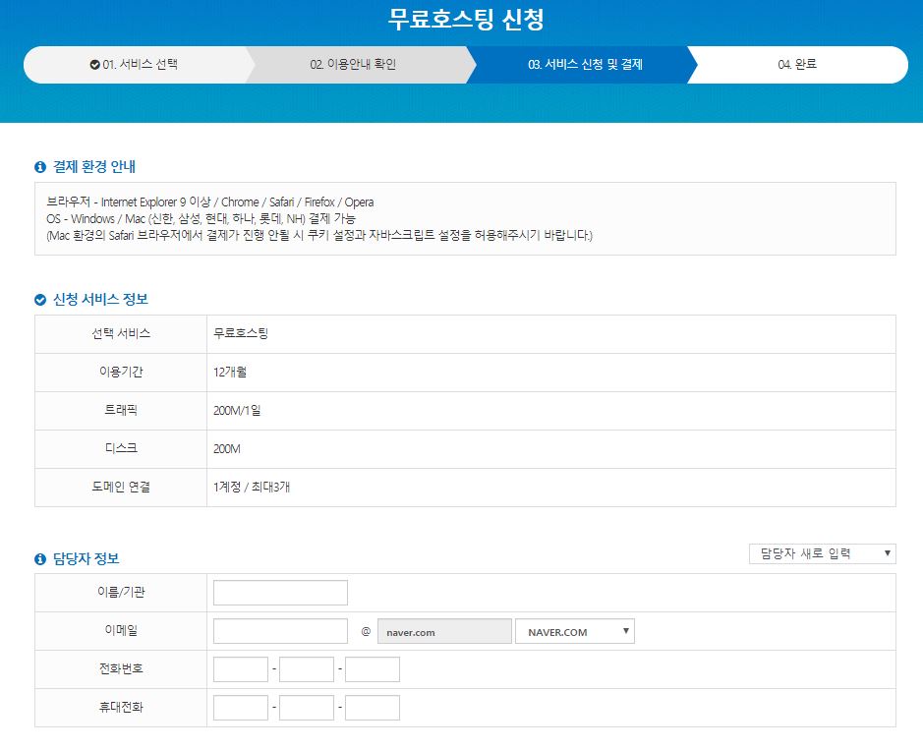Click the 이름/기관 input field

280,593
